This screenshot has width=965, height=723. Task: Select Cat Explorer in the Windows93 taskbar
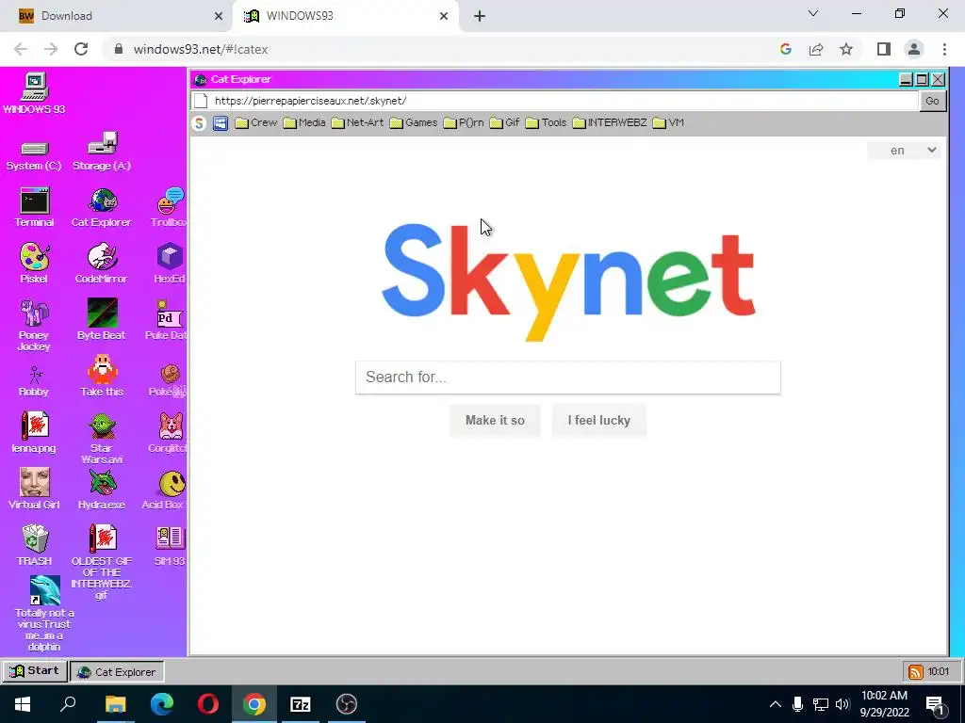[x=117, y=671]
